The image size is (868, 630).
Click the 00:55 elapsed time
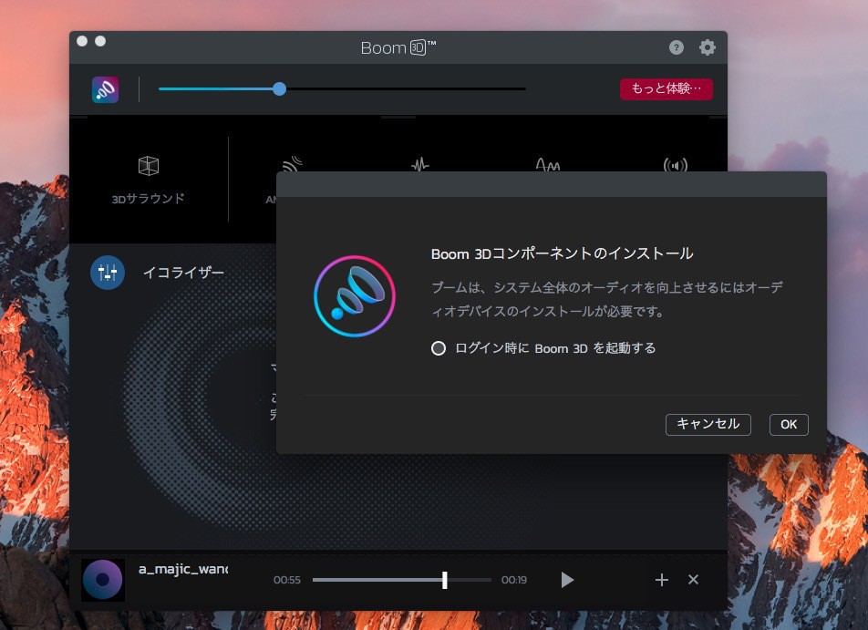coord(286,580)
